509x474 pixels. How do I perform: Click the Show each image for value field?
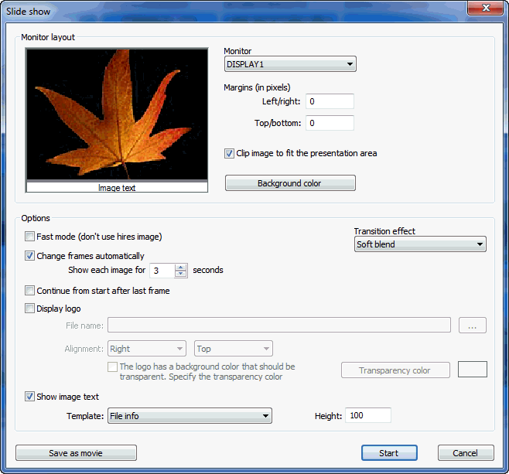162,271
